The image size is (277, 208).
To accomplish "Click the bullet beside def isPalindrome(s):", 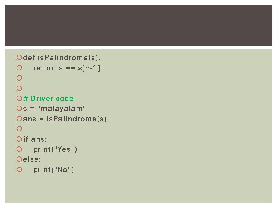I will click(19, 57).
